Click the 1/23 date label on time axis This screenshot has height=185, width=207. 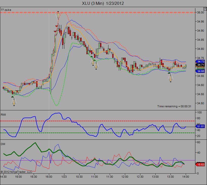[x=64, y=177]
